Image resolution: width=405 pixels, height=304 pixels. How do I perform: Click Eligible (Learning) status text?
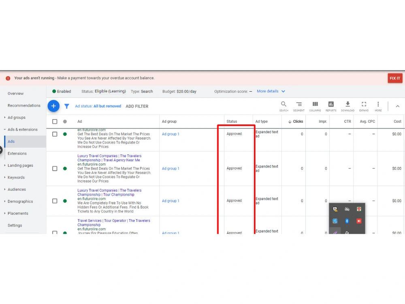tap(110, 91)
